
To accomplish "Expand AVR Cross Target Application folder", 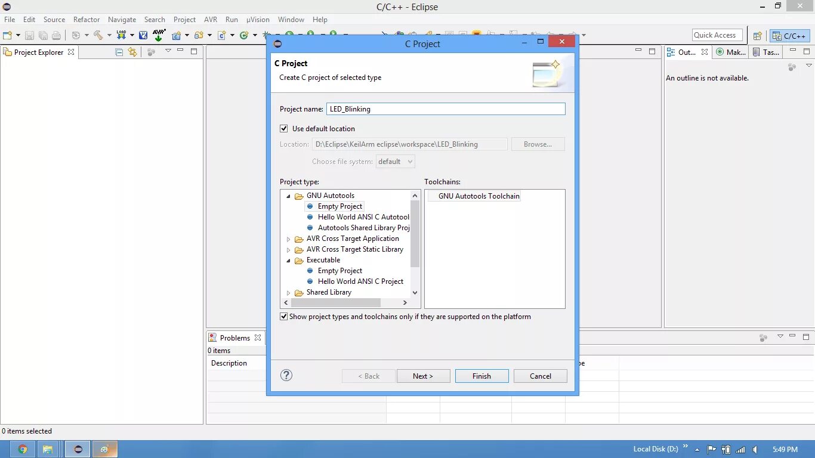I will 289,239.
